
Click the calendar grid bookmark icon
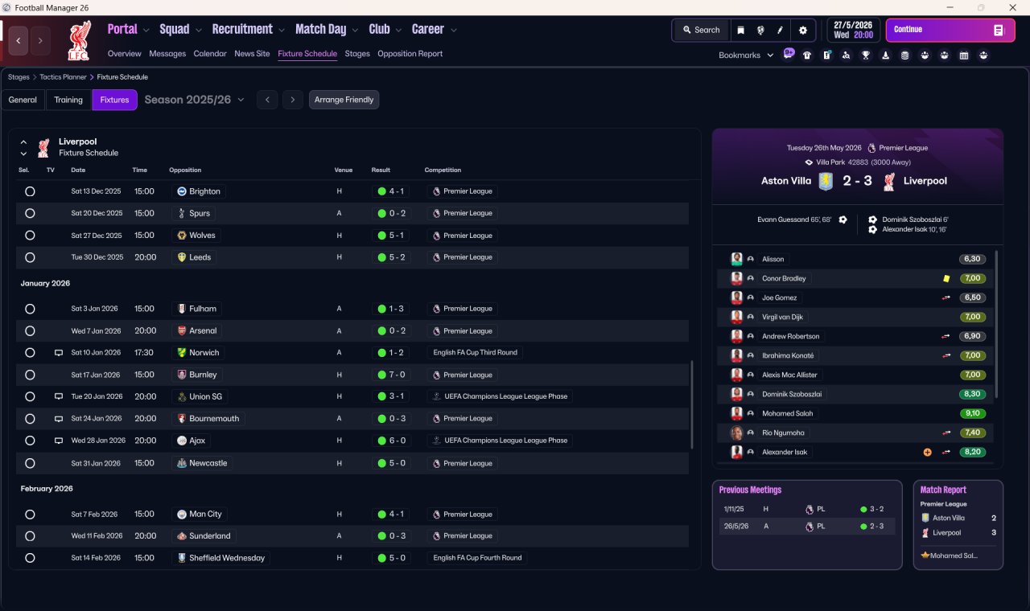point(964,55)
